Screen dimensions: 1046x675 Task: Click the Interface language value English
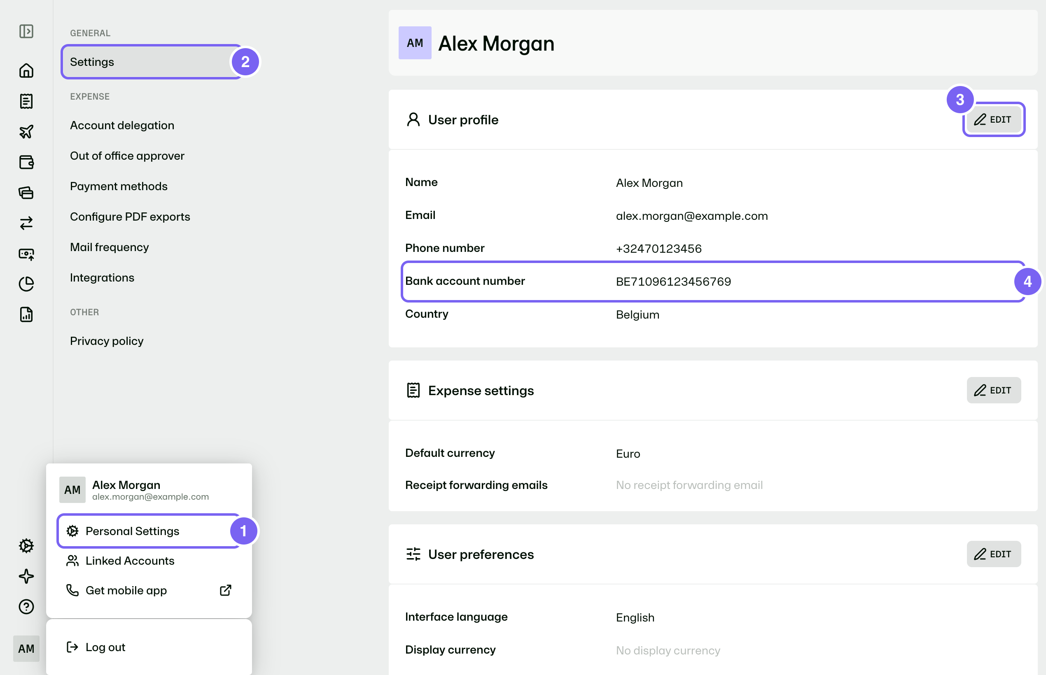click(x=635, y=617)
